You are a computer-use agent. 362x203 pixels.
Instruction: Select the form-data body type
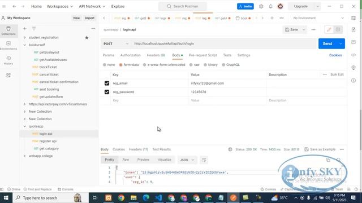point(129,65)
